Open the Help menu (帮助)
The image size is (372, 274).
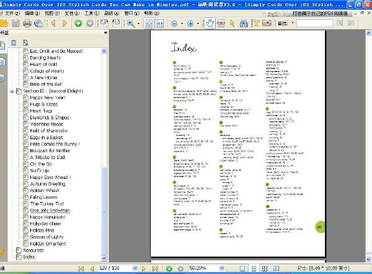pos(152,13)
